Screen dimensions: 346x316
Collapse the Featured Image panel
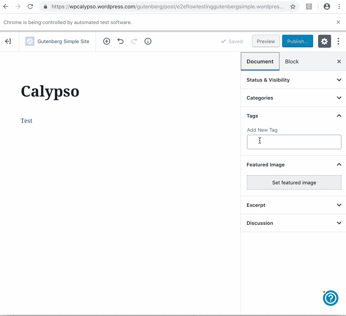(294, 165)
